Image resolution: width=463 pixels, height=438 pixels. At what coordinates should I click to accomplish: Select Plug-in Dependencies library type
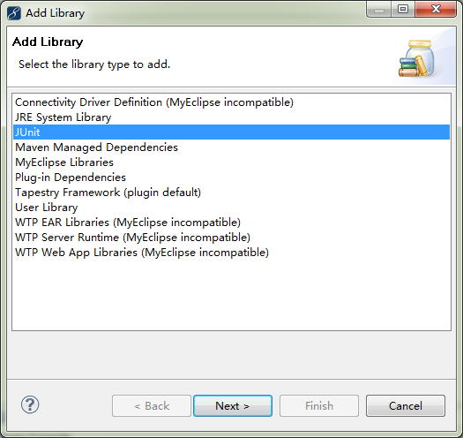[x=231, y=177]
